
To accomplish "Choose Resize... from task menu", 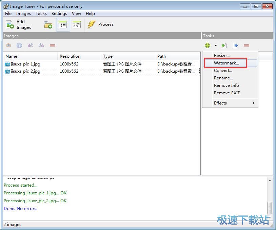I will click(x=230, y=56).
